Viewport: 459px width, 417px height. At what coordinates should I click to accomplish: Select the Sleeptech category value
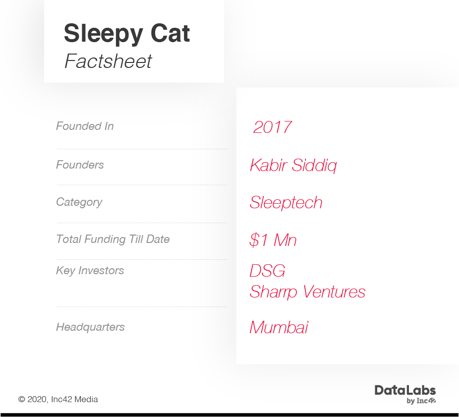[286, 202]
